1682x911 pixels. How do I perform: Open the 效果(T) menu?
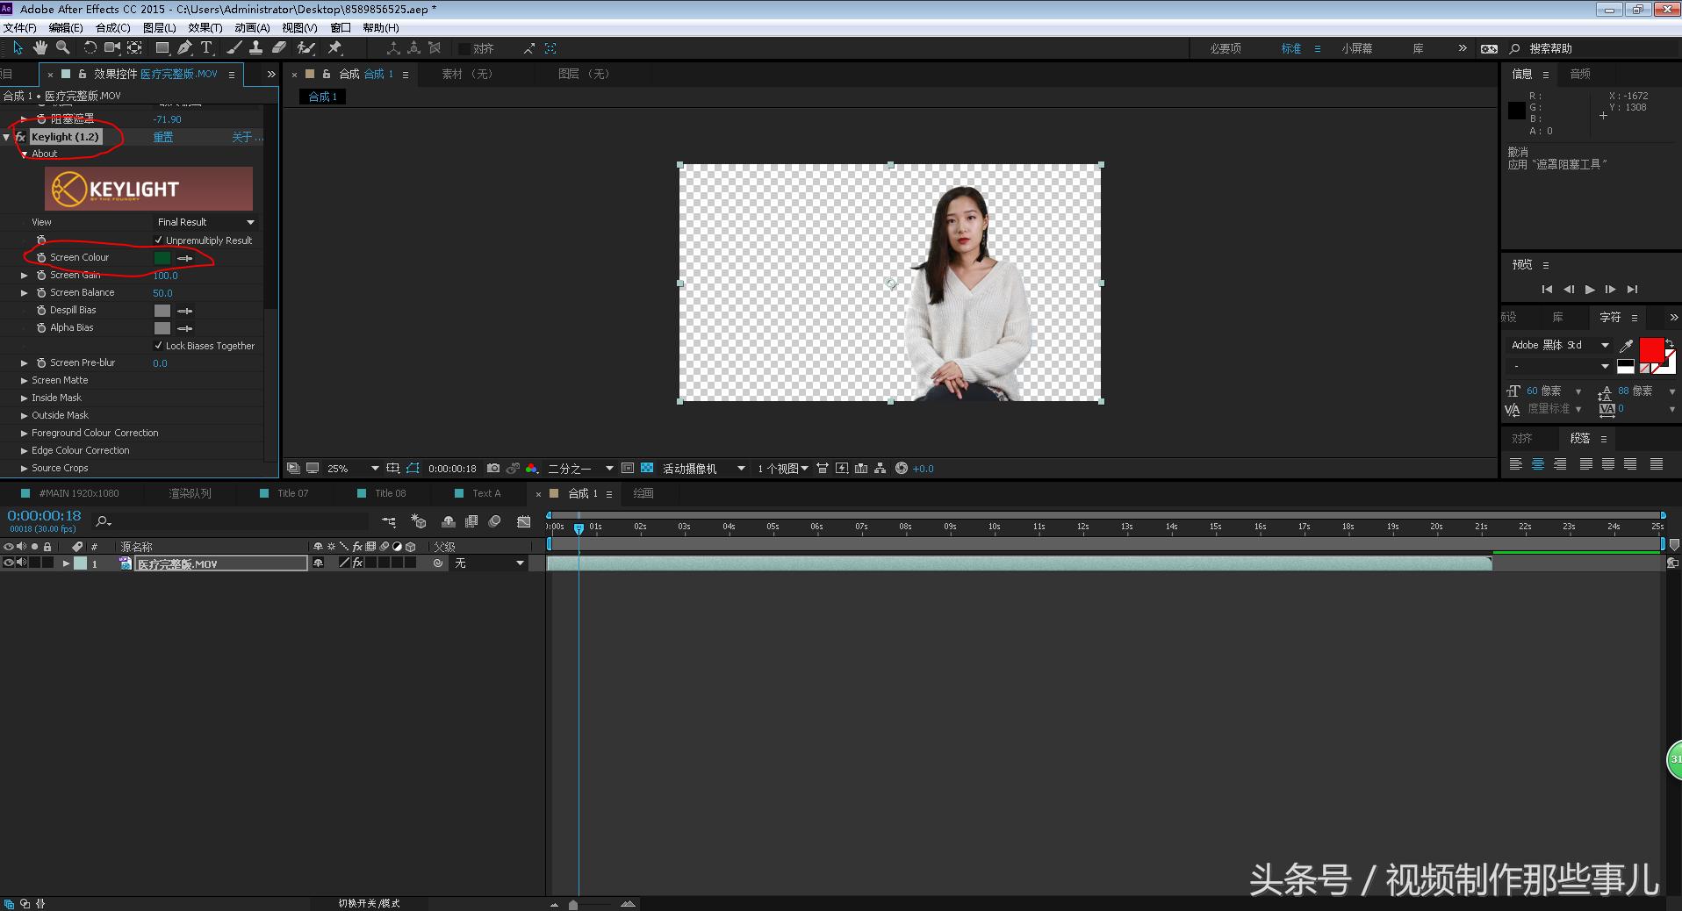205,27
